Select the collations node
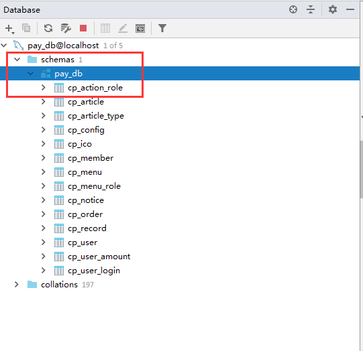 tap(59, 285)
